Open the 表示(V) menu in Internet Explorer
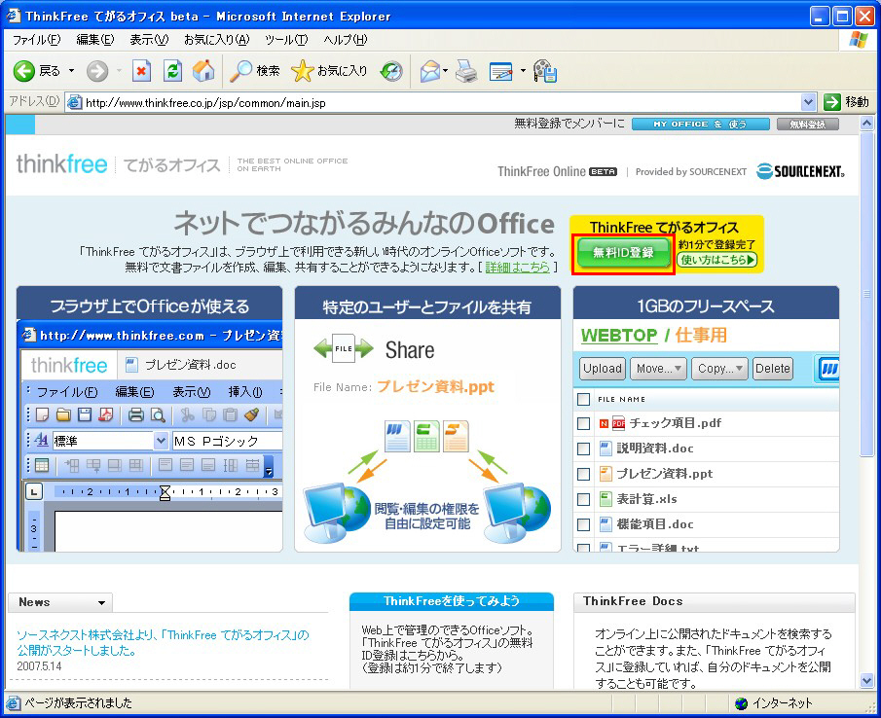Image resolution: width=881 pixels, height=718 pixels. (x=149, y=39)
